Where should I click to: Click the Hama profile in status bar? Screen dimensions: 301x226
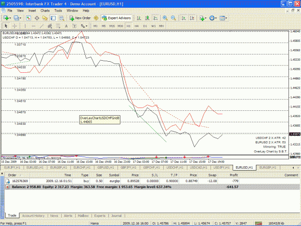pyautogui.click(x=94, y=223)
